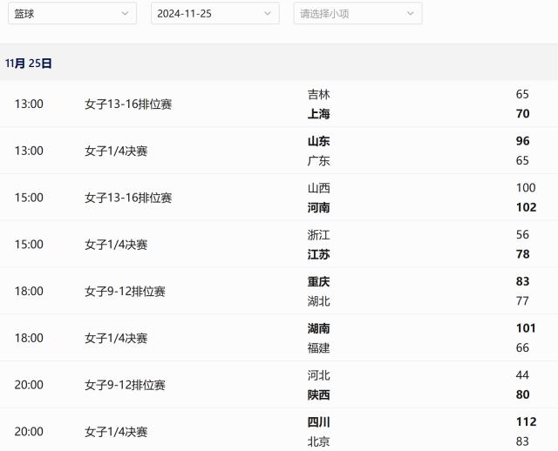Click the 女子1/4决赛 label for 山东 vs 广东
Image resolution: width=558 pixels, height=451 pixels.
pyautogui.click(x=116, y=151)
